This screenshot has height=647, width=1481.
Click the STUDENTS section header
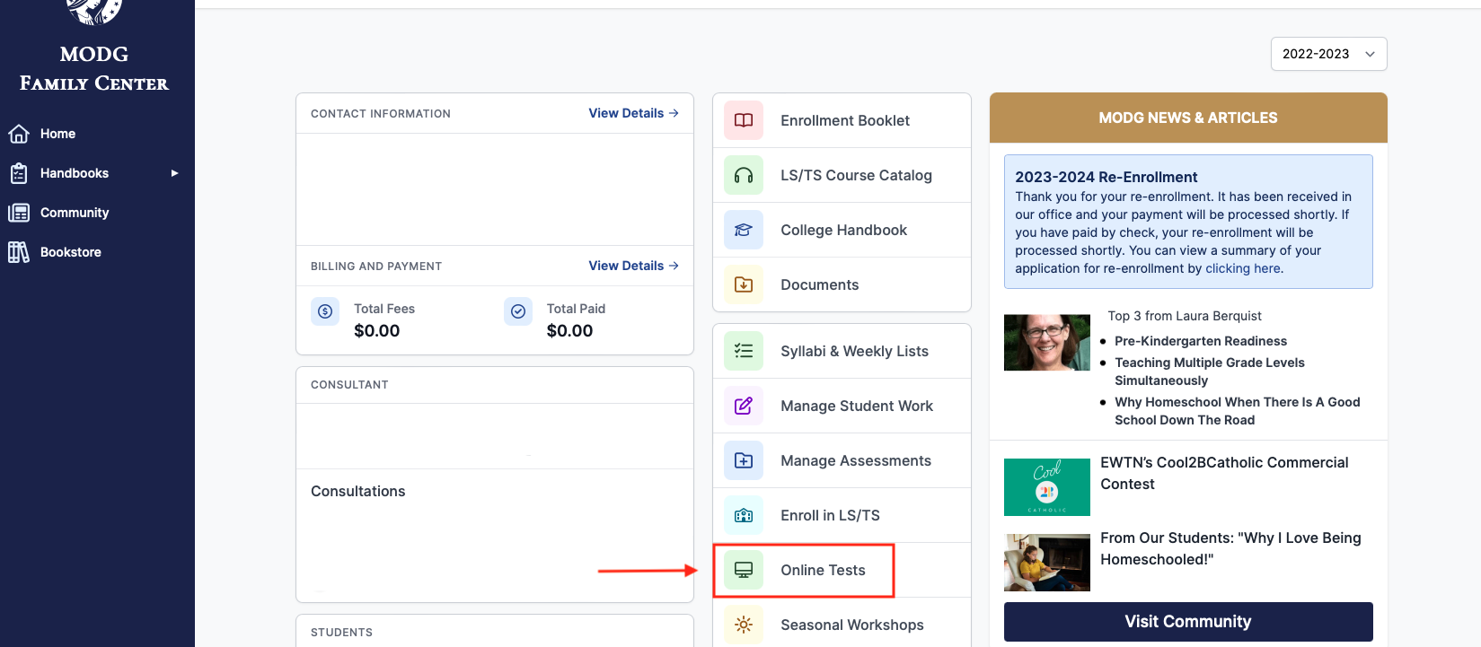(341, 633)
